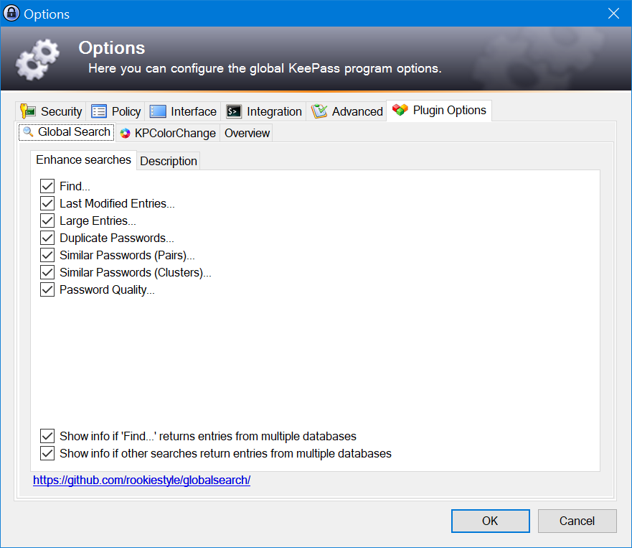Disable Password Quality... checkbox
Screen dimensions: 632x548
pyautogui.click(x=47, y=289)
